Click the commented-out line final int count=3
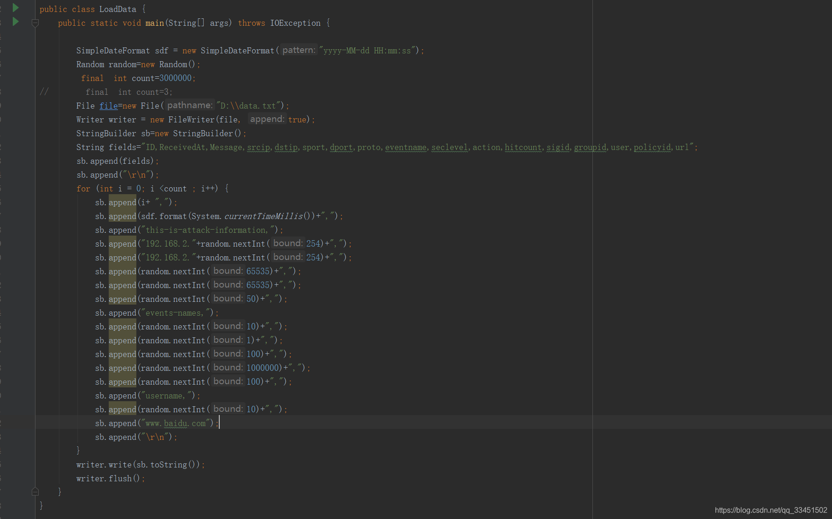Image resolution: width=832 pixels, height=519 pixels. click(129, 92)
